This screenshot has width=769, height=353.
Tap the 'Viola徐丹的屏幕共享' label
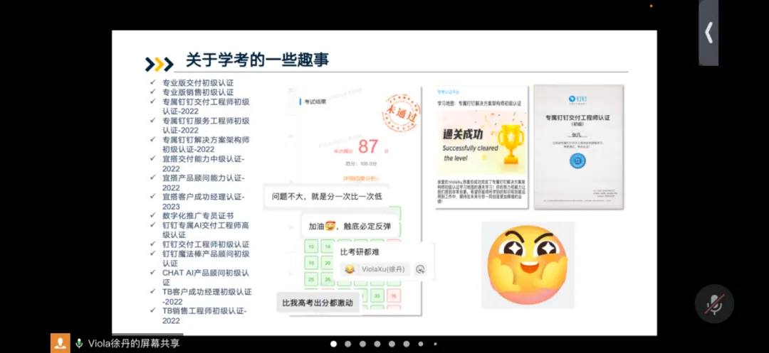pos(133,343)
